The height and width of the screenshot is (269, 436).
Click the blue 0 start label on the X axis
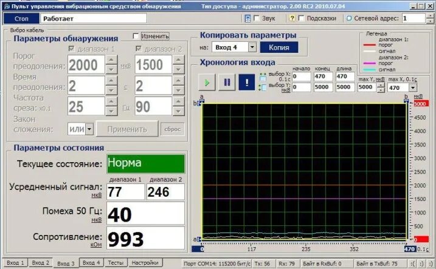(x=198, y=249)
